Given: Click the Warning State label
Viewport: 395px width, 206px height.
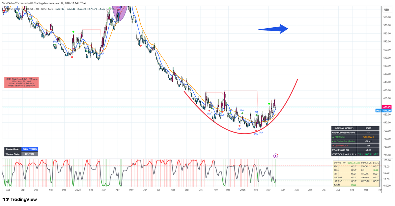Looking at the screenshot, I should click(x=13, y=154).
